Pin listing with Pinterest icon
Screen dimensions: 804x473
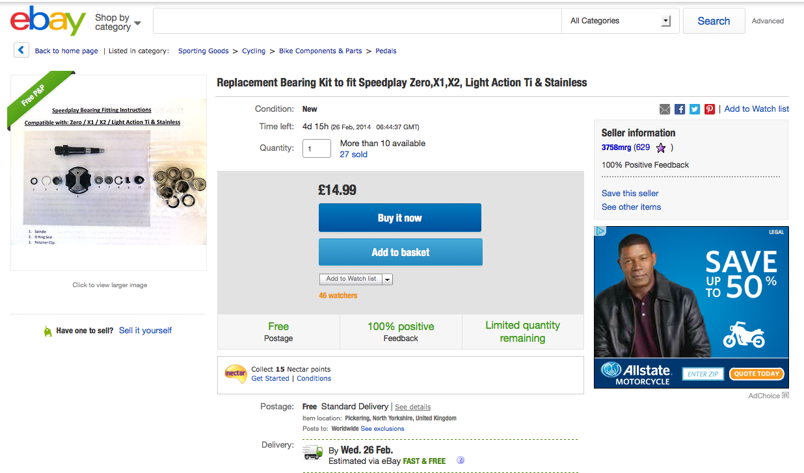click(710, 109)
